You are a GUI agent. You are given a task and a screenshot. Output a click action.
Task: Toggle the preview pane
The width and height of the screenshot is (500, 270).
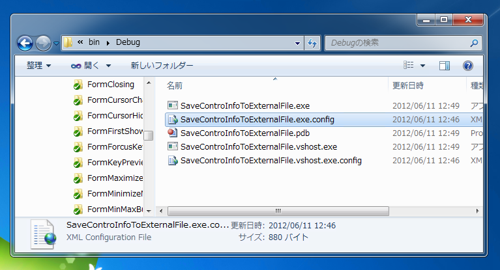(x=444, y=66)
